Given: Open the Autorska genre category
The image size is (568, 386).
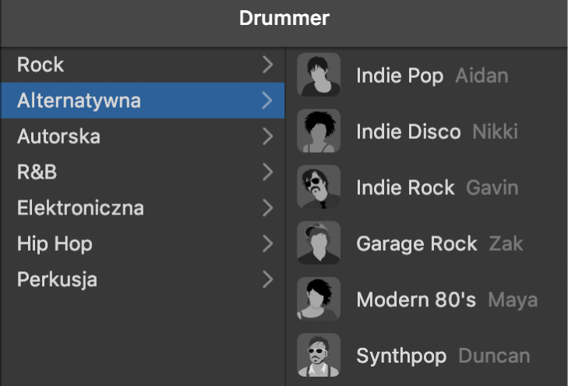Looking at the screenshot, I should point(143,136).
